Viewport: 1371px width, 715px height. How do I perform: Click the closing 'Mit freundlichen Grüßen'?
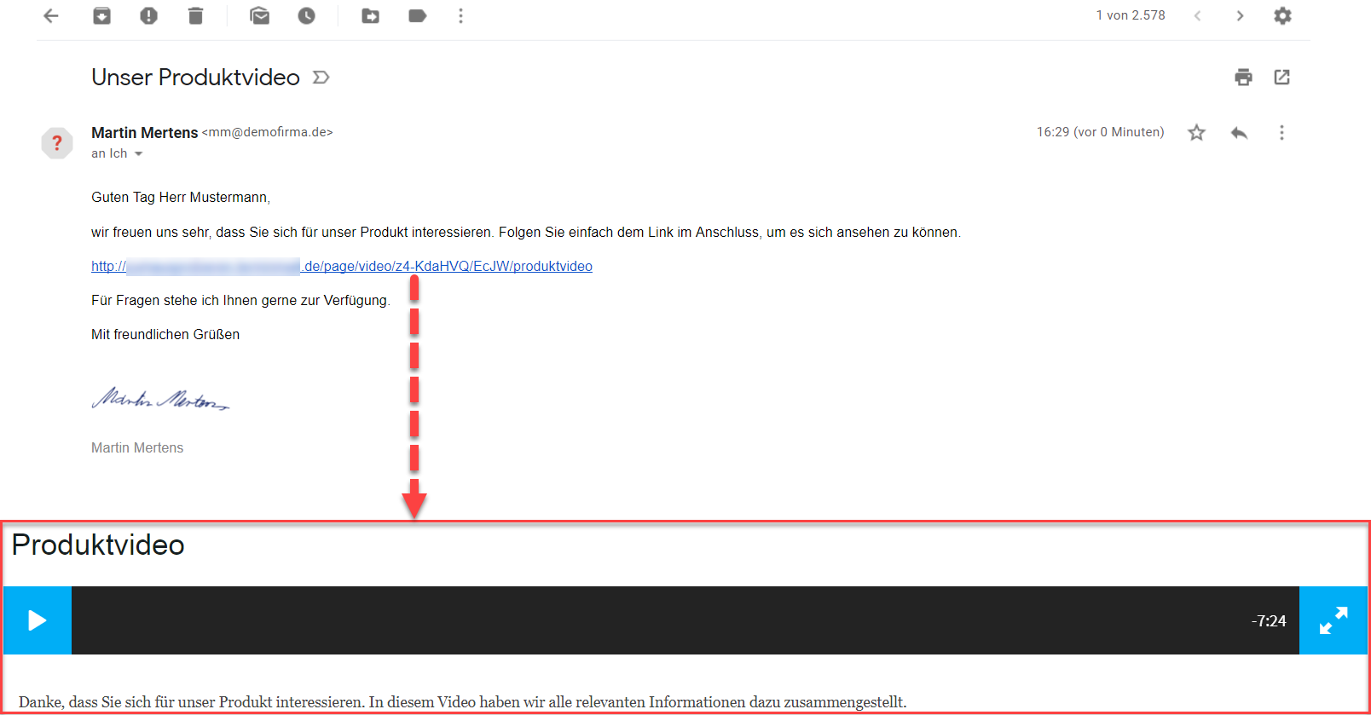click(x=165, y=334)
